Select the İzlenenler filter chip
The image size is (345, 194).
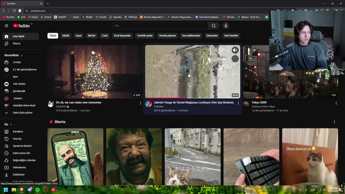coord(212,36)
